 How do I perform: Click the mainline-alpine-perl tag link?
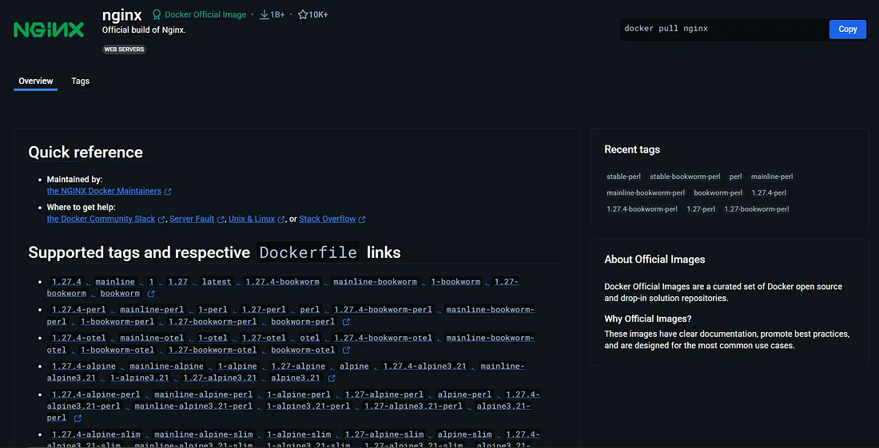[x=204, y=394]
